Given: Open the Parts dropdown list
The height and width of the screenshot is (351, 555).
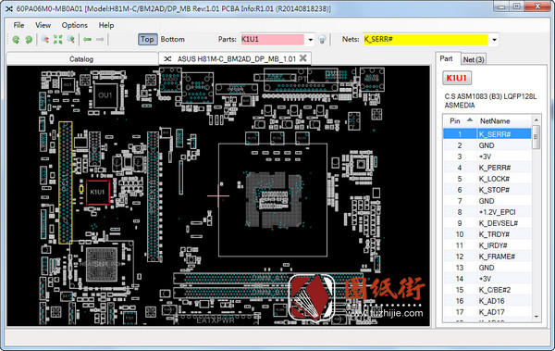Looking at the screenshot, I should pyautogui.click(x=310, y=40).
